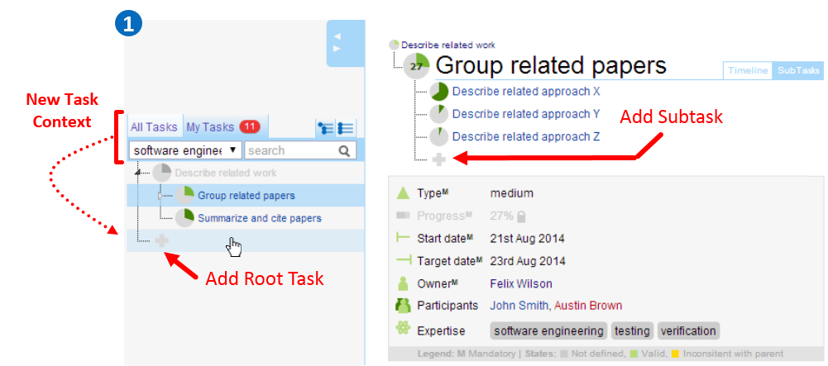This screenshot has height=366, width=828.
Task: Switch to the My Tasks tab
Action: tap(210, 127)
